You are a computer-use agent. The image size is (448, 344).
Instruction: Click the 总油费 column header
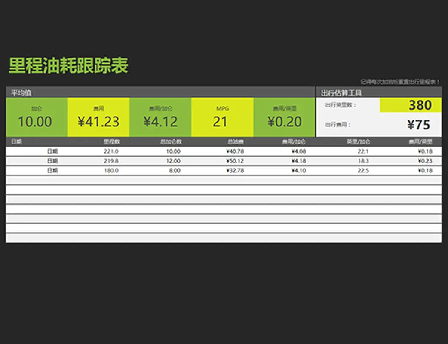point(236,141)
